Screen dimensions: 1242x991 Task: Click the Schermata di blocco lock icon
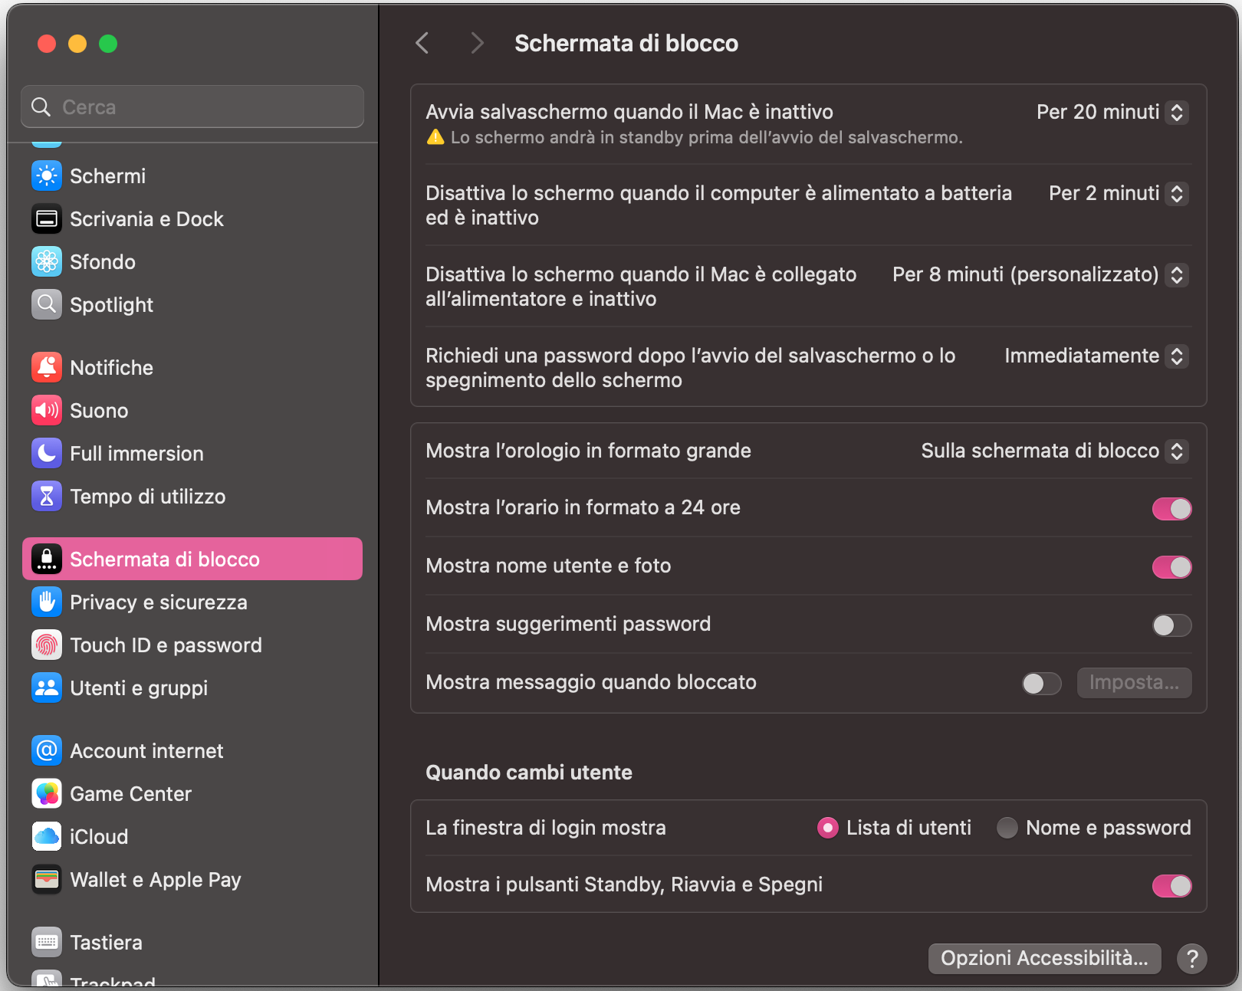47,559
